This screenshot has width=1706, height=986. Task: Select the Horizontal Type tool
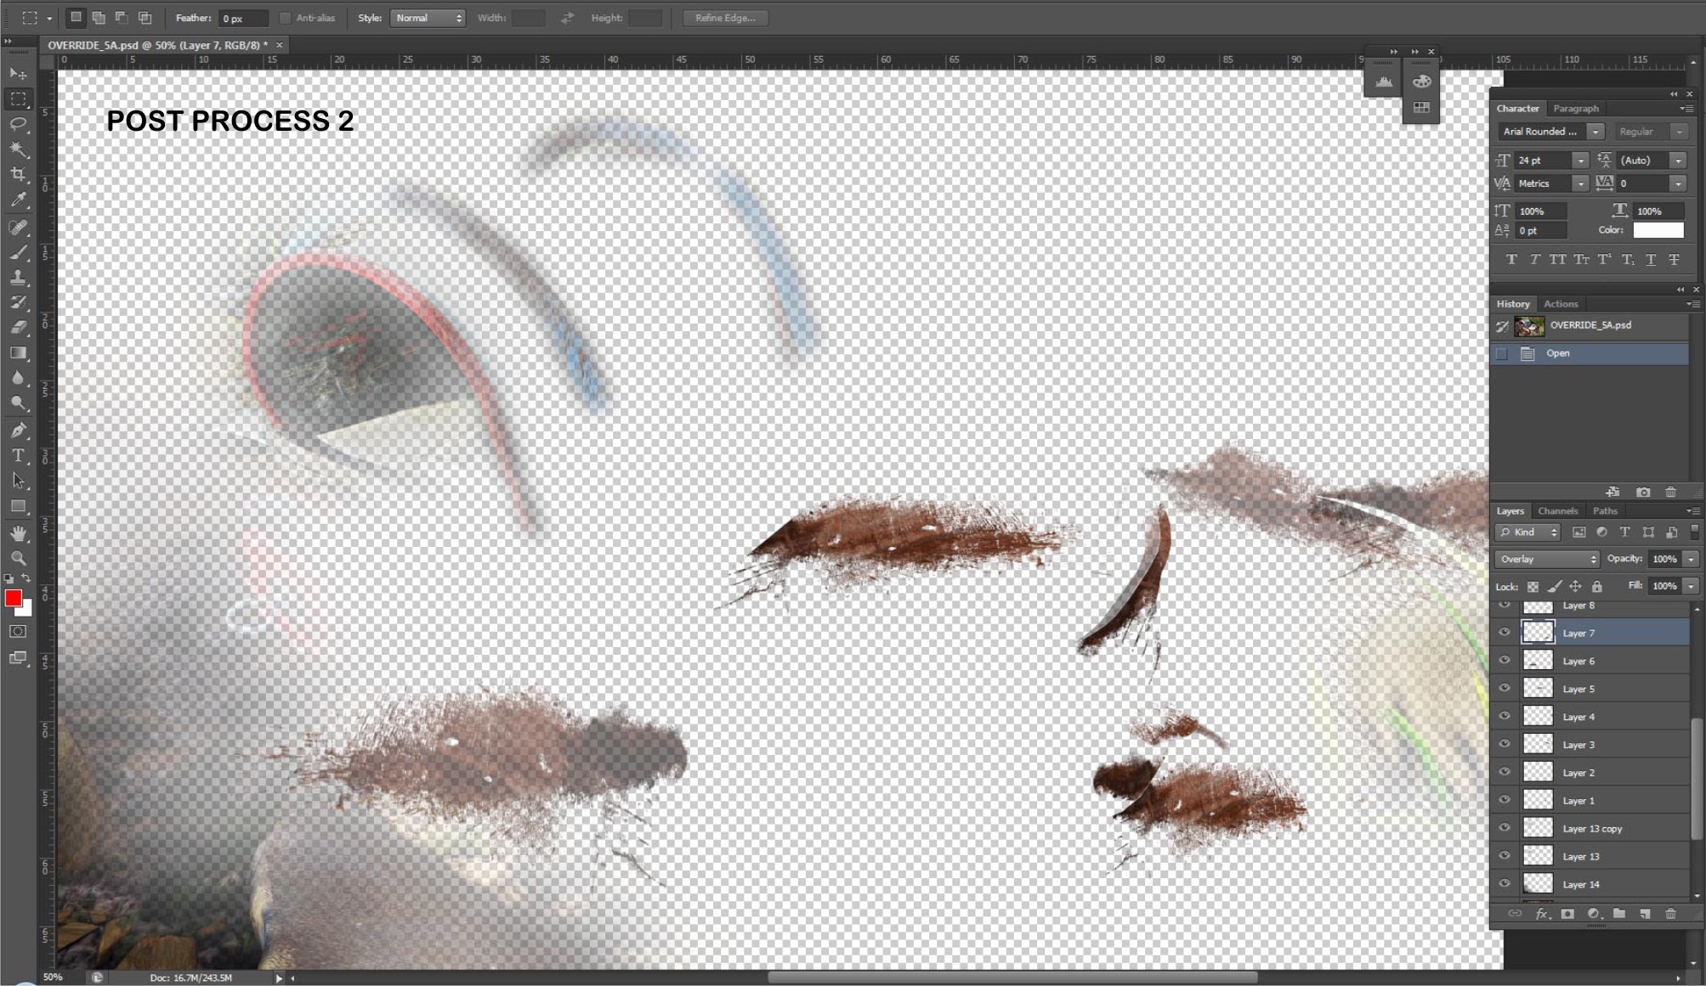tap(18, 456)
